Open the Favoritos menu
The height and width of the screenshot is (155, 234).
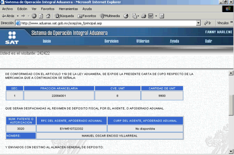point(48,9)
